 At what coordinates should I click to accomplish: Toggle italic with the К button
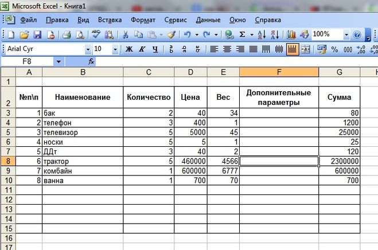coord(142,49)
